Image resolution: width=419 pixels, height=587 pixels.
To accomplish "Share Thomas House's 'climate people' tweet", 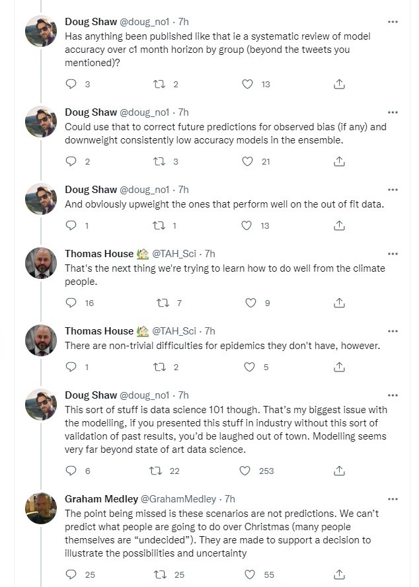I will (x=339, y=303).
